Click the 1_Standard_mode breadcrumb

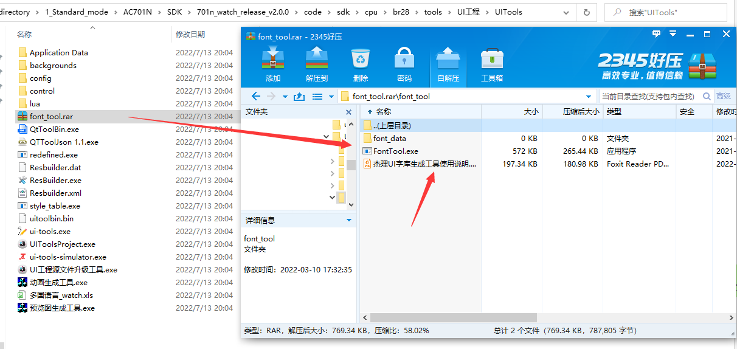coord(77,12)
